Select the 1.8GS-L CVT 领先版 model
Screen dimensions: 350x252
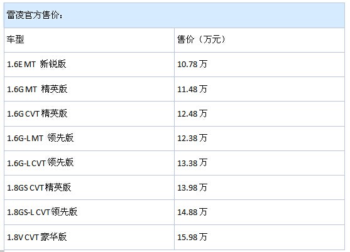point(42,212)
